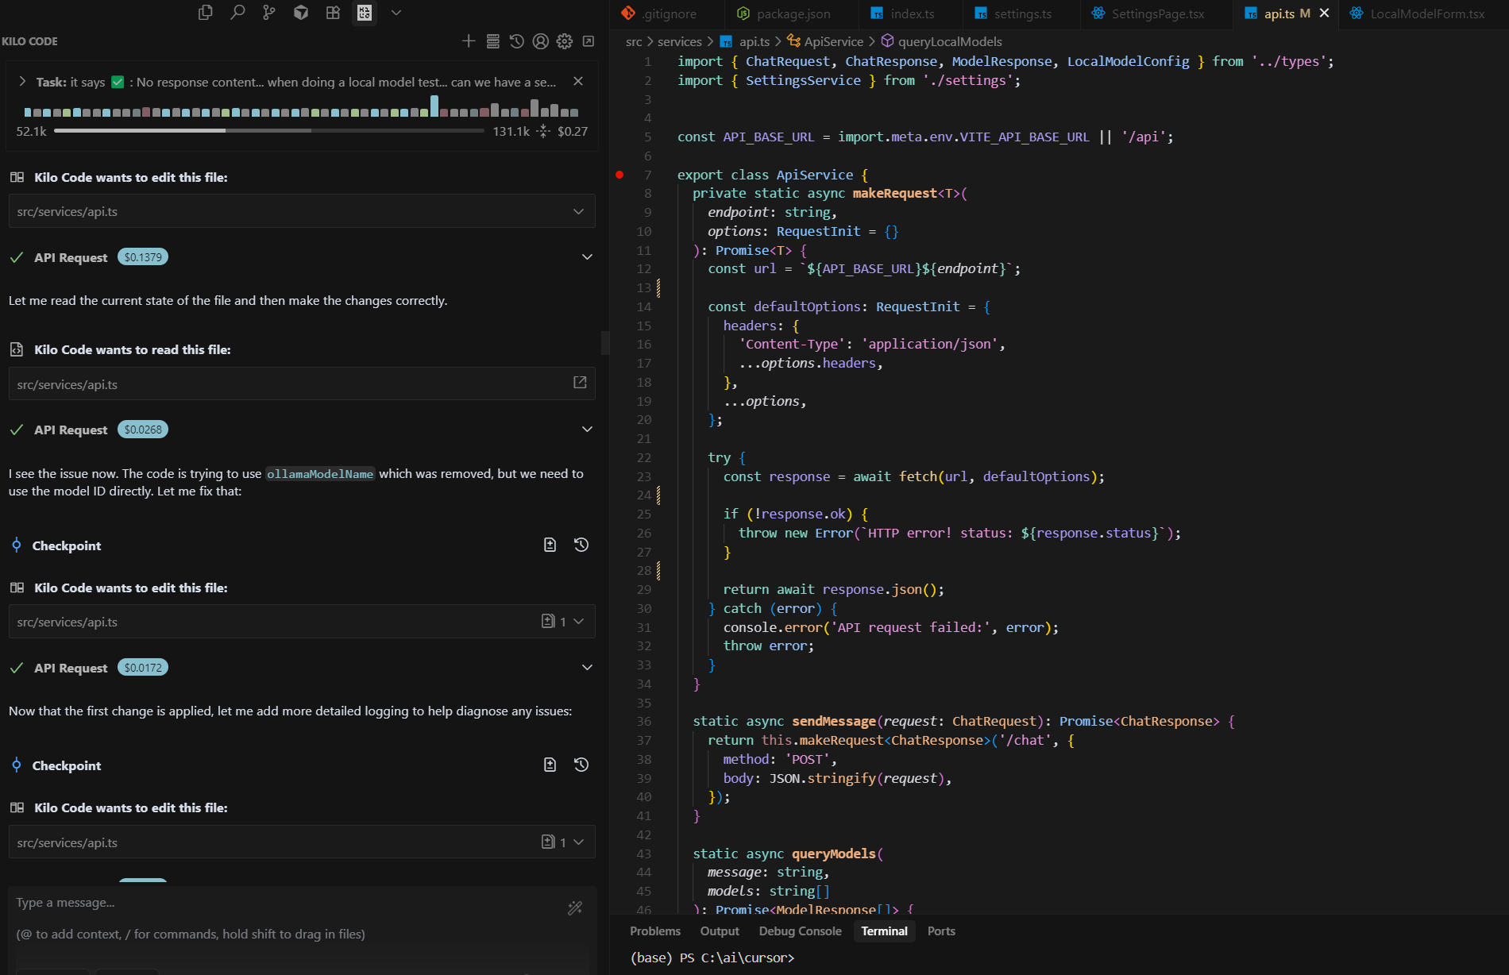The width and height of the screenshot is (1509, 975).
Task: Open the Debug Console panel tab
Action: tap(800, 931)
